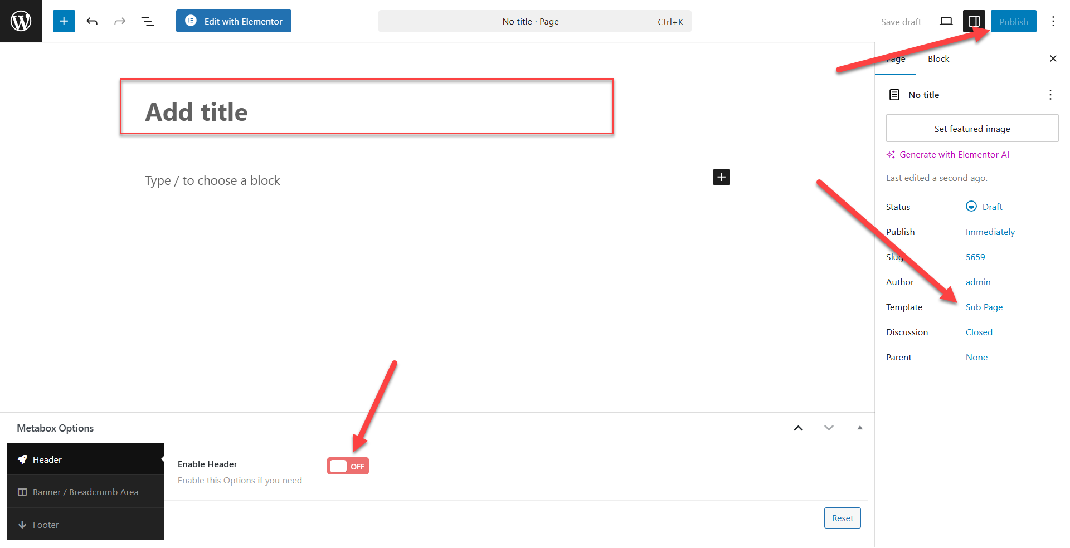Click Generate with Elementor AI link
The height and width of the screenshot is (548, 1070).
click(954, 154)
